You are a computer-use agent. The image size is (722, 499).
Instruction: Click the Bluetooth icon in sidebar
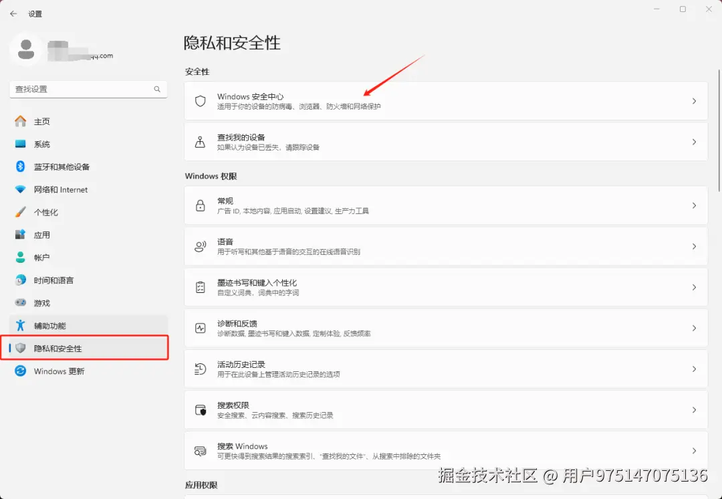point(20,167)
